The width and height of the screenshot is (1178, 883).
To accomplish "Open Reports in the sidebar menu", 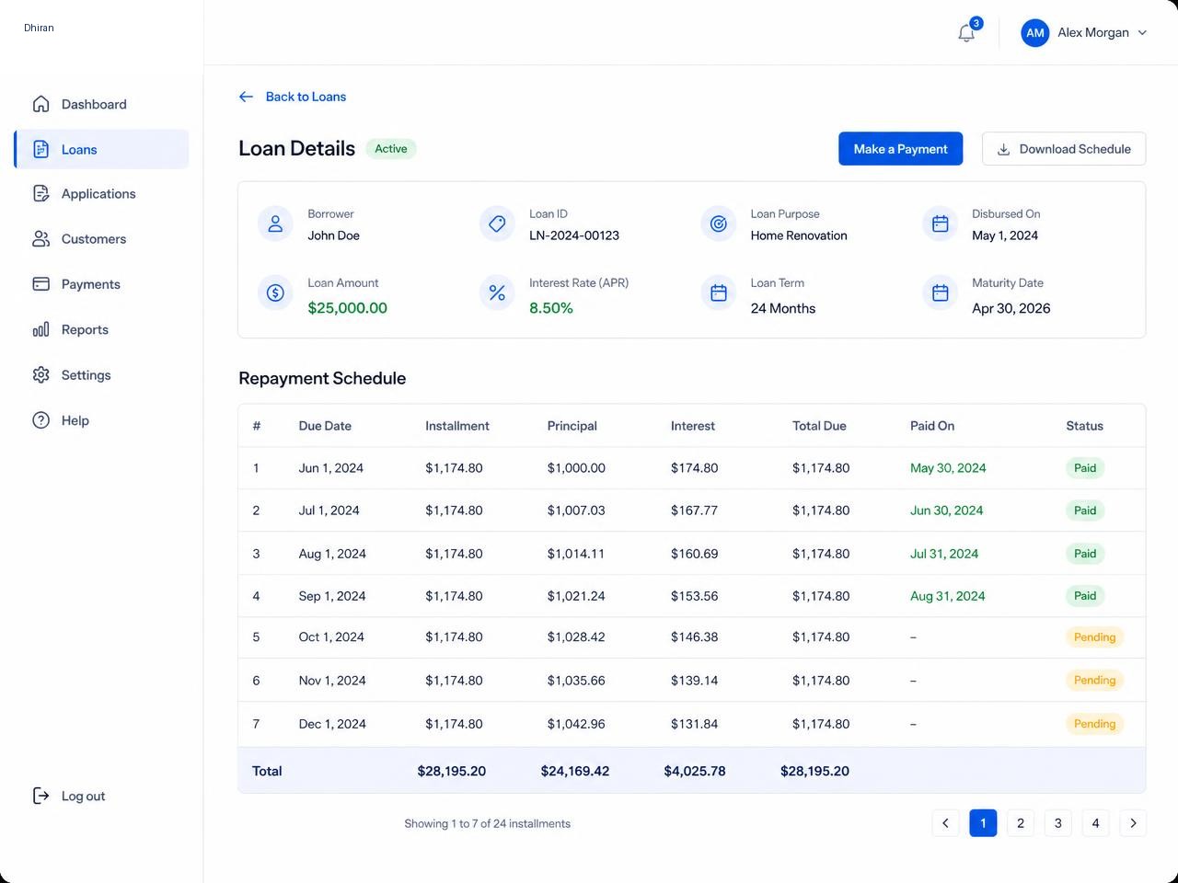I will (101, 329).
